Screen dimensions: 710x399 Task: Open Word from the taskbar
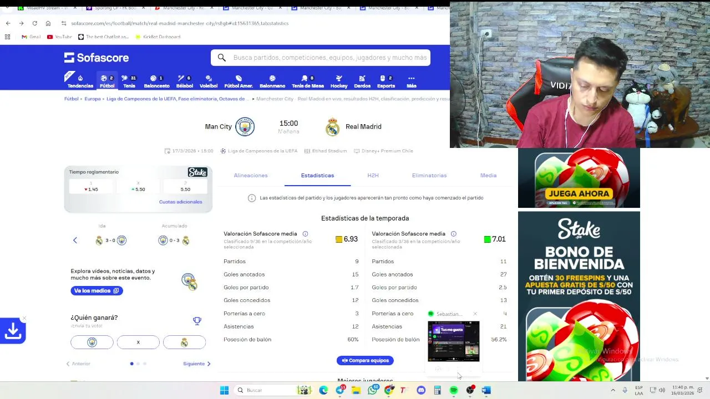pos(486,390)
